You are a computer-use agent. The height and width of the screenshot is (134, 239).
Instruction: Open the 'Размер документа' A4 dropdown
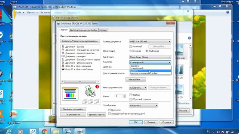[150, 41]
